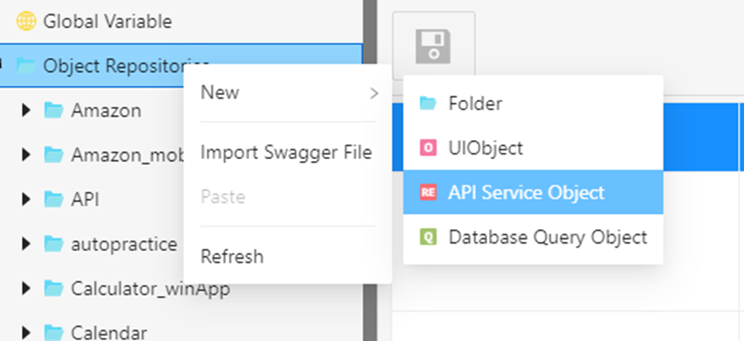This screenshot has width=744, height=341.
Task: Select API Service Object menu item
Action: coord(526,193)
